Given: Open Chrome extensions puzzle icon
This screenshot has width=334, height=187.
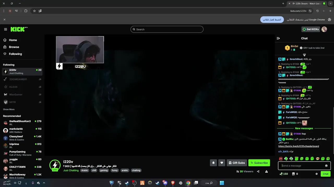Looking at the screenshot, I should click(x=26, y=11).
